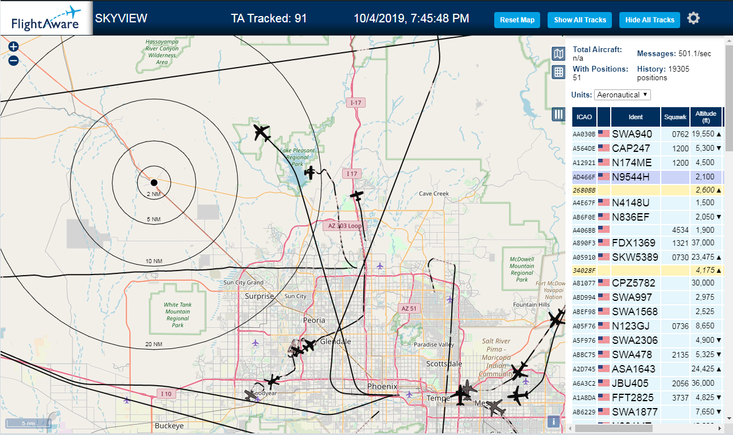
Task: Select FFT2825 aircraft row
Action: click(x=647, y=397)
